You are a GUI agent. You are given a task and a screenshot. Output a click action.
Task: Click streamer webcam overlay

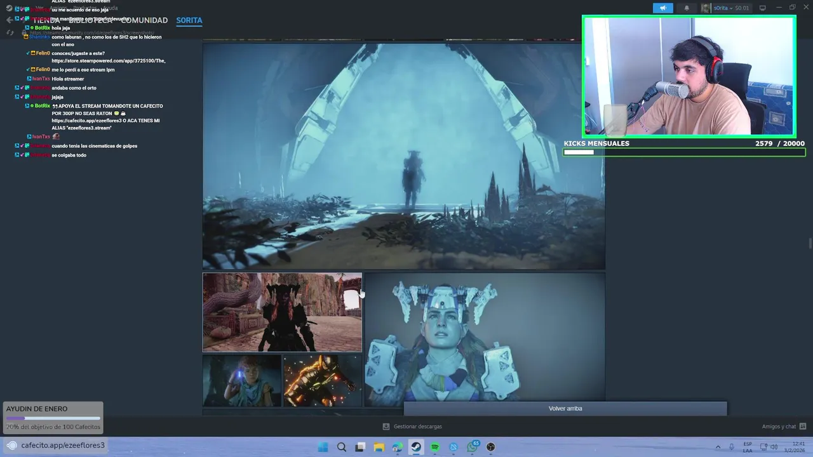coord(689,77)
